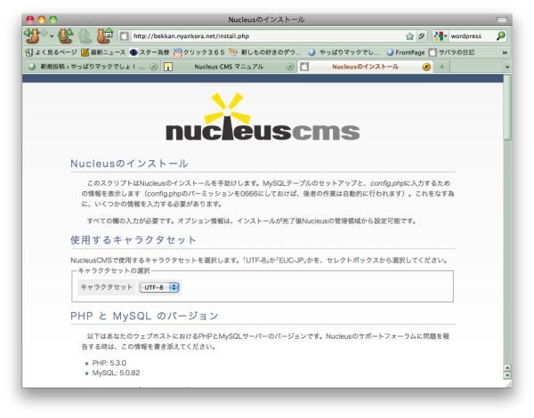Open FrontPage bookmark
The height and width of the screenshot is (418, 534).
(406, 52)
